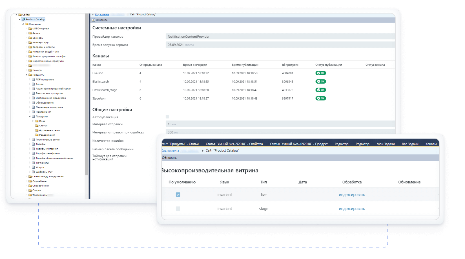The image size is (465, 259).
Task: Select the Статьи folder in the tree
Action: pos(43,126)
